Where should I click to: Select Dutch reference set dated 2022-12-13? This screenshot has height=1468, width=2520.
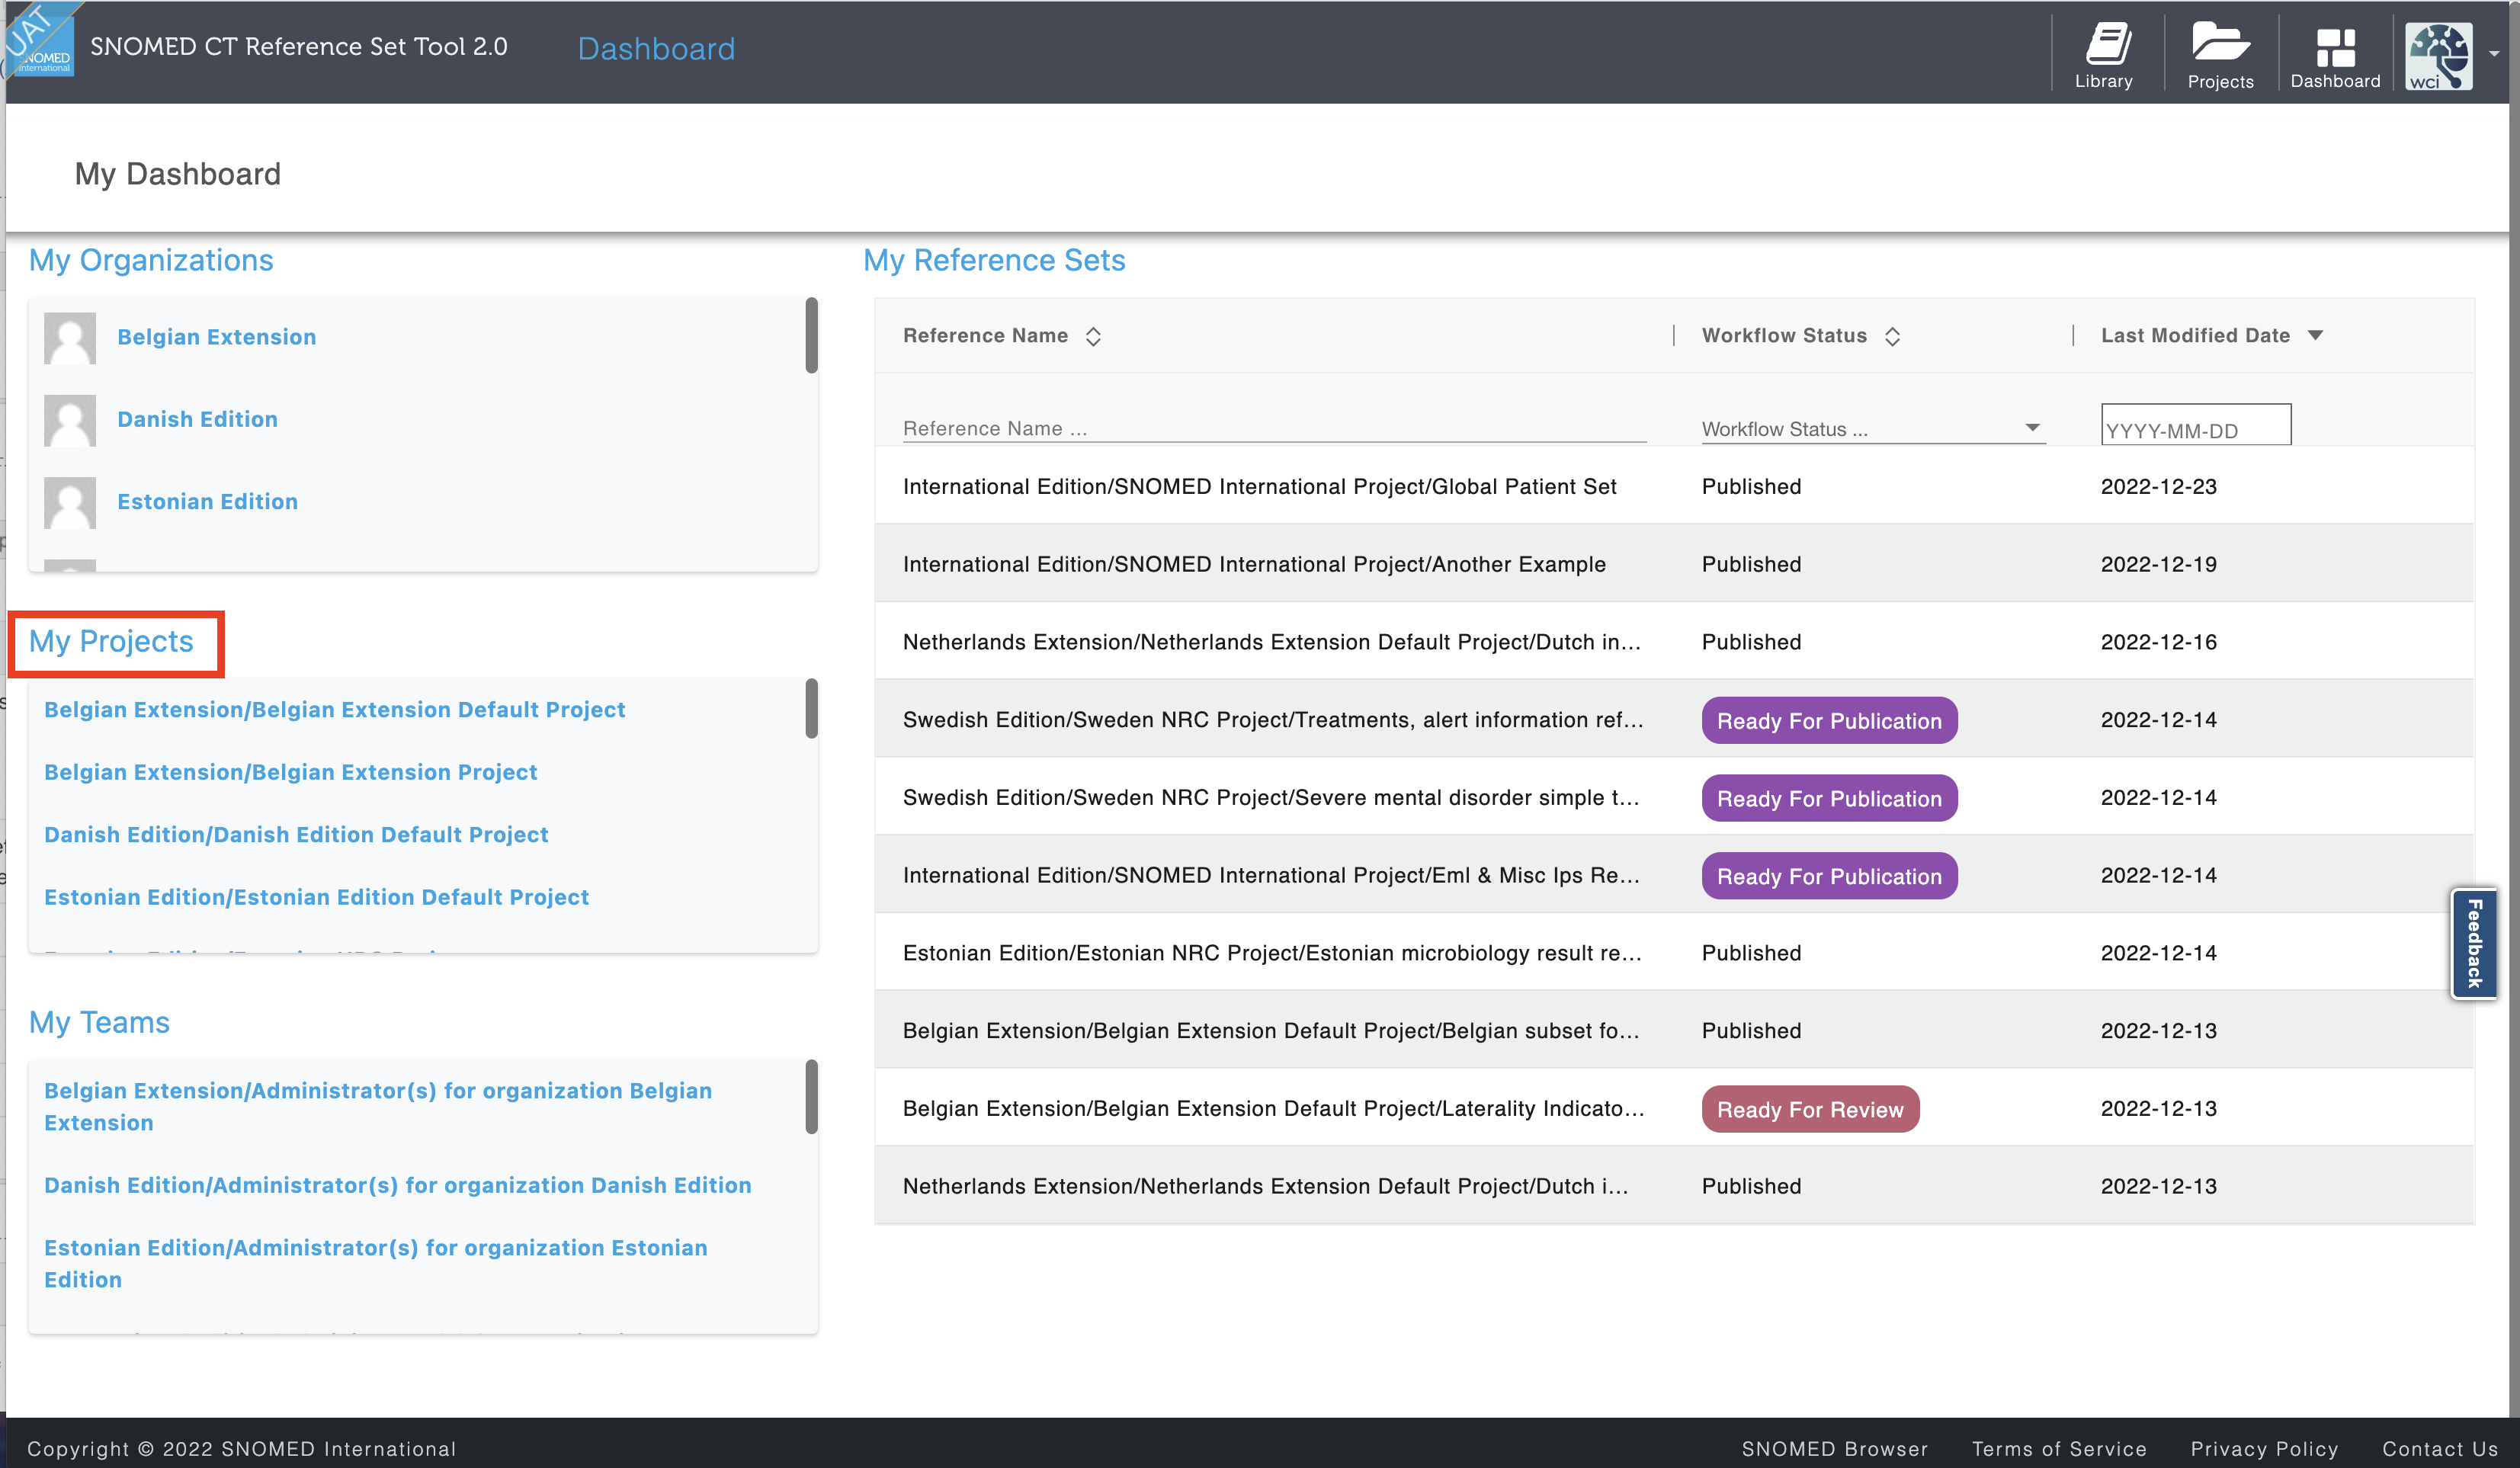tap(1674, 1186)
